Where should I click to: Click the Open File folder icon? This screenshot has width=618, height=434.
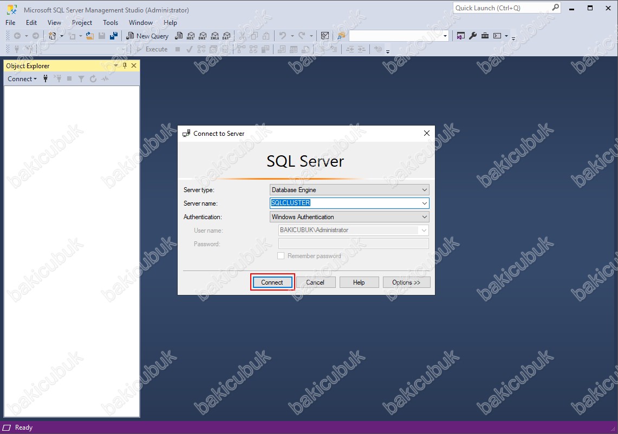pyautogui.click(x=90, y=36)
